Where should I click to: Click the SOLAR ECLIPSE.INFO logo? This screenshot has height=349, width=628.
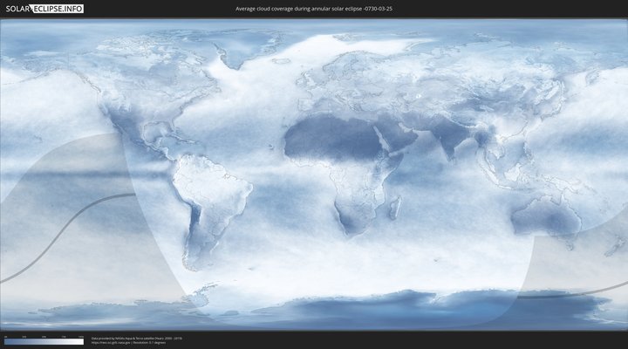tap(43, 8)
